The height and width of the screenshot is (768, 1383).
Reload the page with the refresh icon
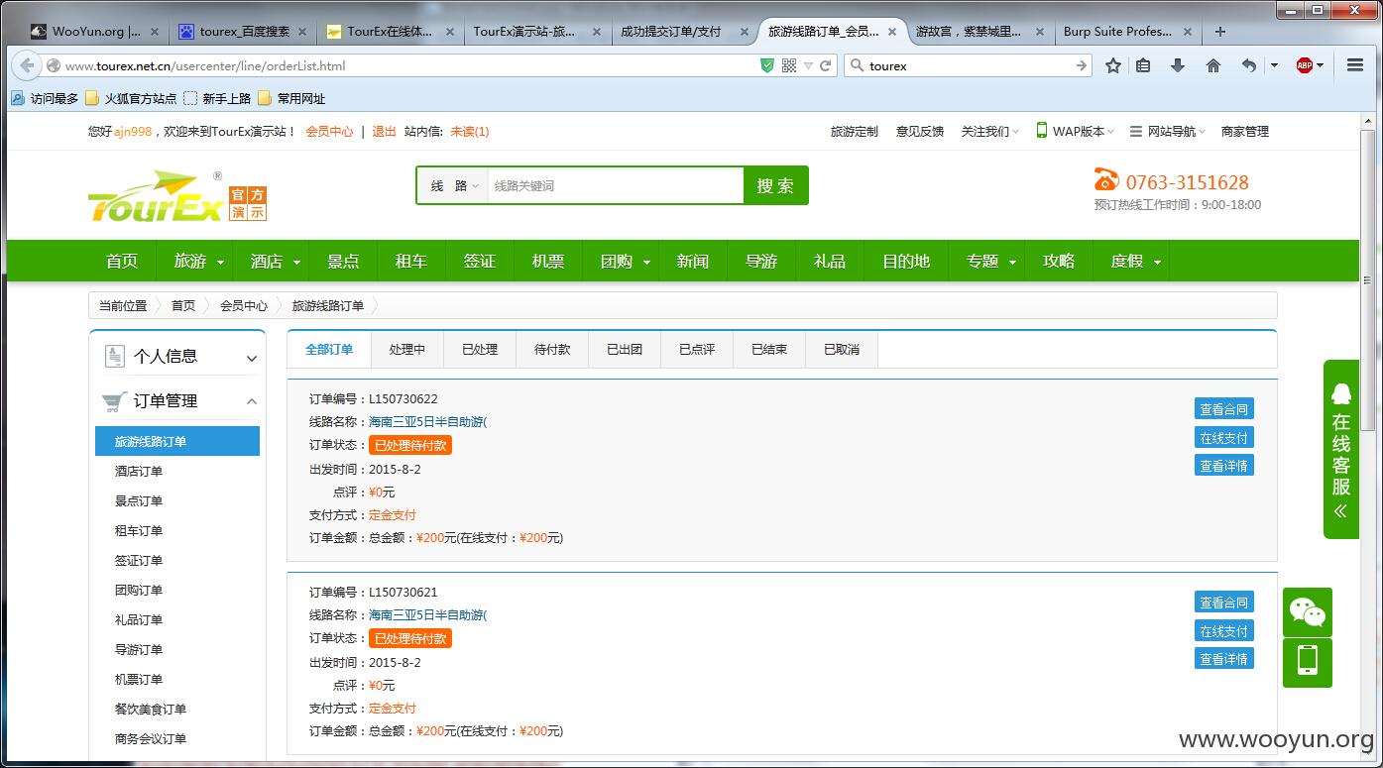tap(825, 65)
